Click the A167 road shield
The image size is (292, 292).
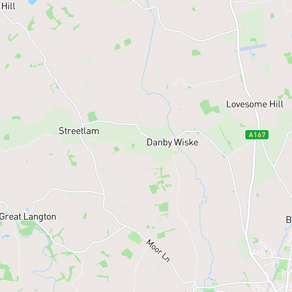[x=257, y=135]
